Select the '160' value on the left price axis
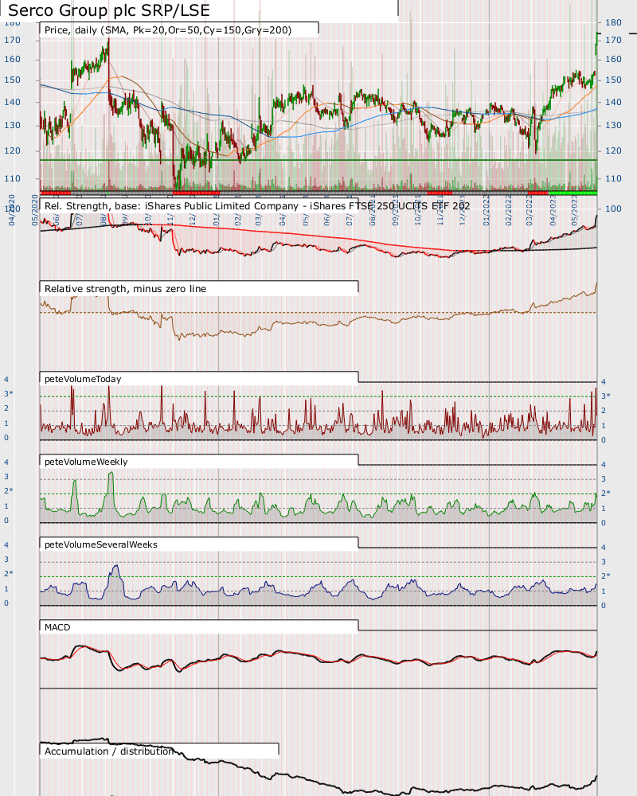Screen dimensions: 637x796 (12, 60)
